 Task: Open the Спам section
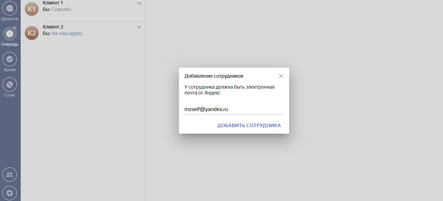[10, 85]
